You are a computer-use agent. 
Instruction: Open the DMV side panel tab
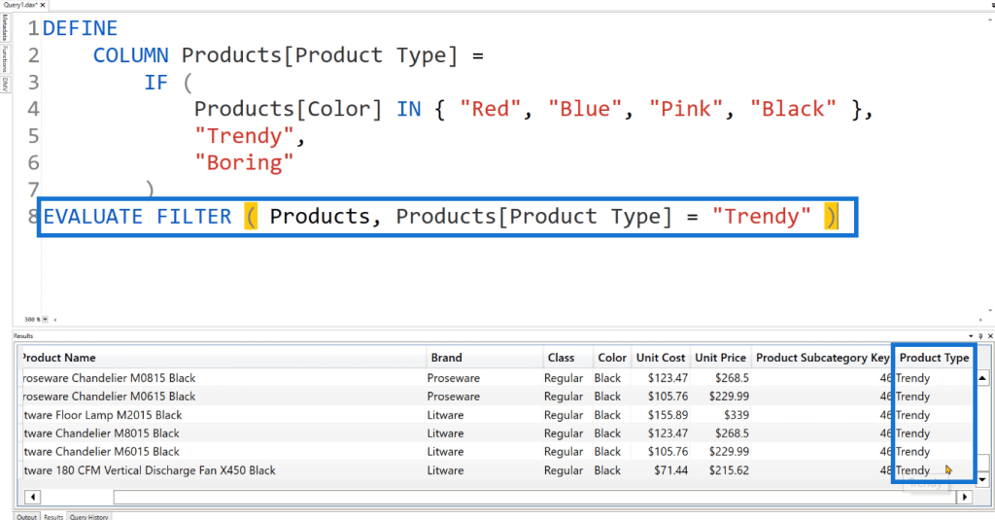pyautogui.click(x=5, y=85)
